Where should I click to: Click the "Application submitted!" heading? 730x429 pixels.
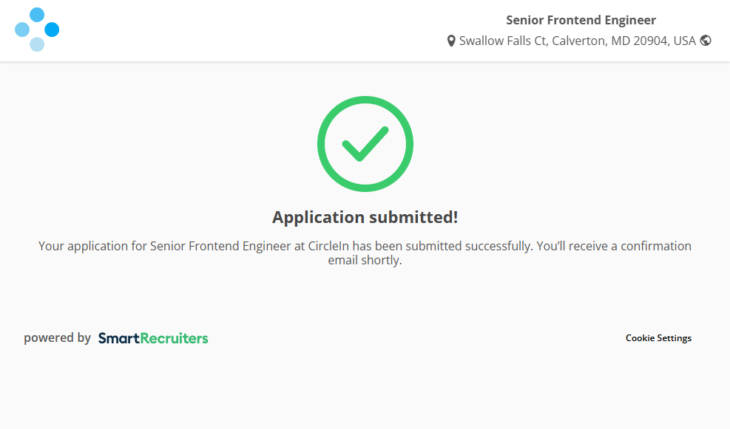tap(365, 217)
